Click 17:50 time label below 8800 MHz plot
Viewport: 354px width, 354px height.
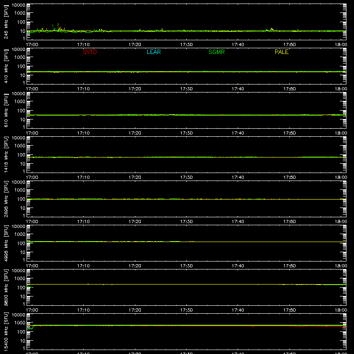click(x=289, y=310)
